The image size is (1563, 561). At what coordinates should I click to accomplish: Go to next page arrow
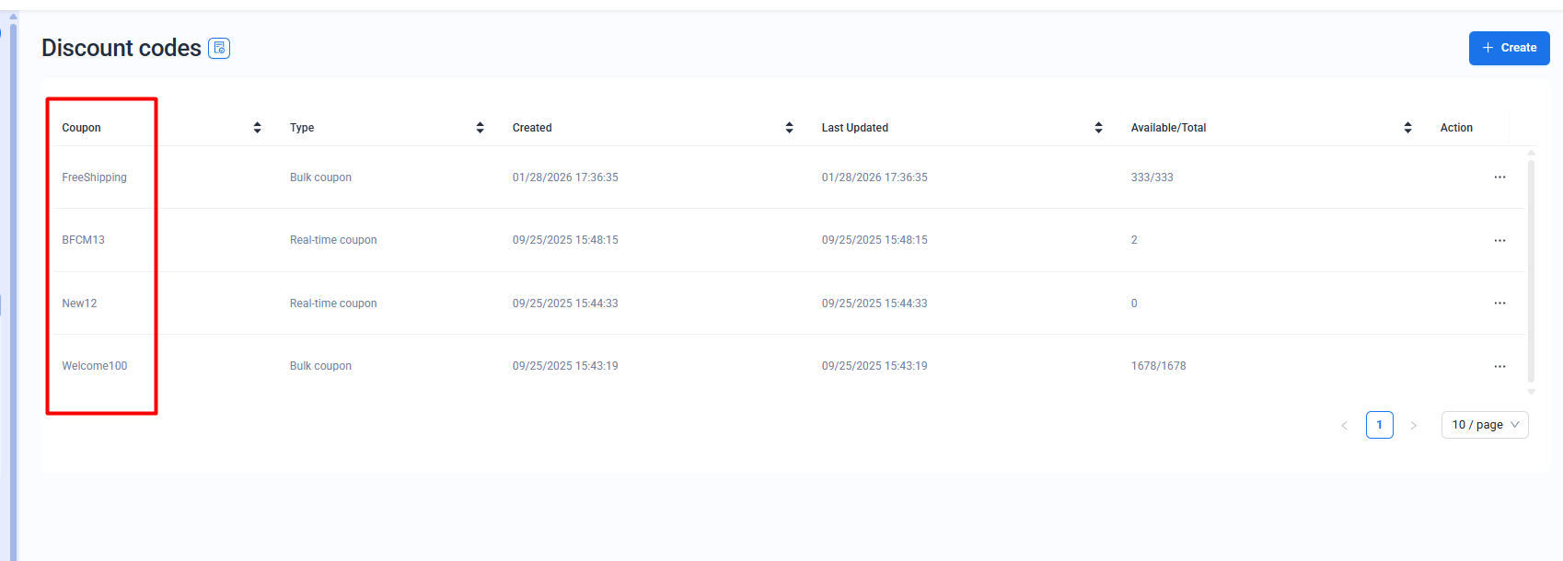point(1413,425)
